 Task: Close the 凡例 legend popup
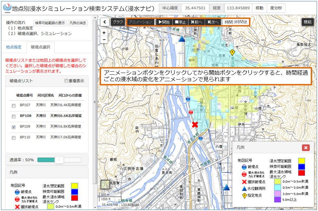click(x=306, y=148)
